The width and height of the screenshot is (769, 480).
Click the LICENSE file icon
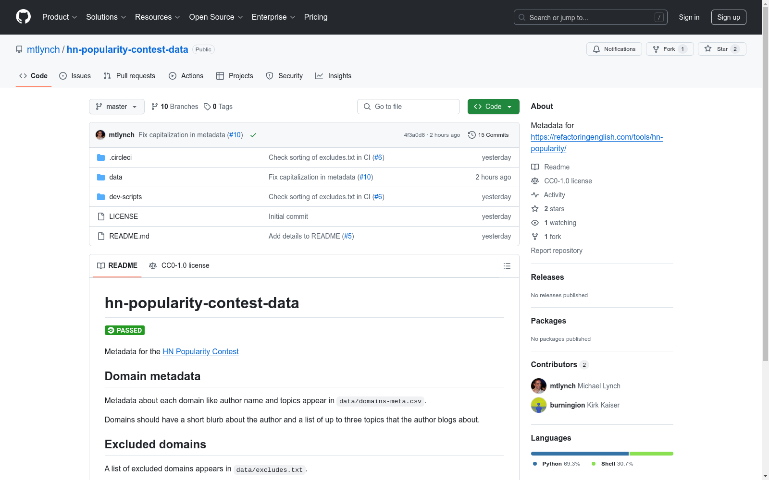(x=101, y=216)
